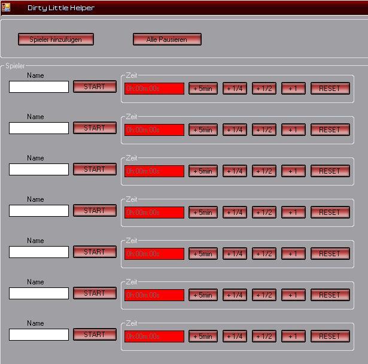Click + 5min in the sixth player row
Screen dimensions: 368x364
pyautogui.click(x=203, y=295)
